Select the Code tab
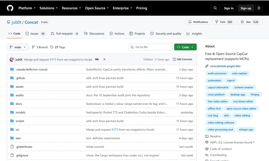The height and width of the screenshot is (161, 269). (15, 34)
